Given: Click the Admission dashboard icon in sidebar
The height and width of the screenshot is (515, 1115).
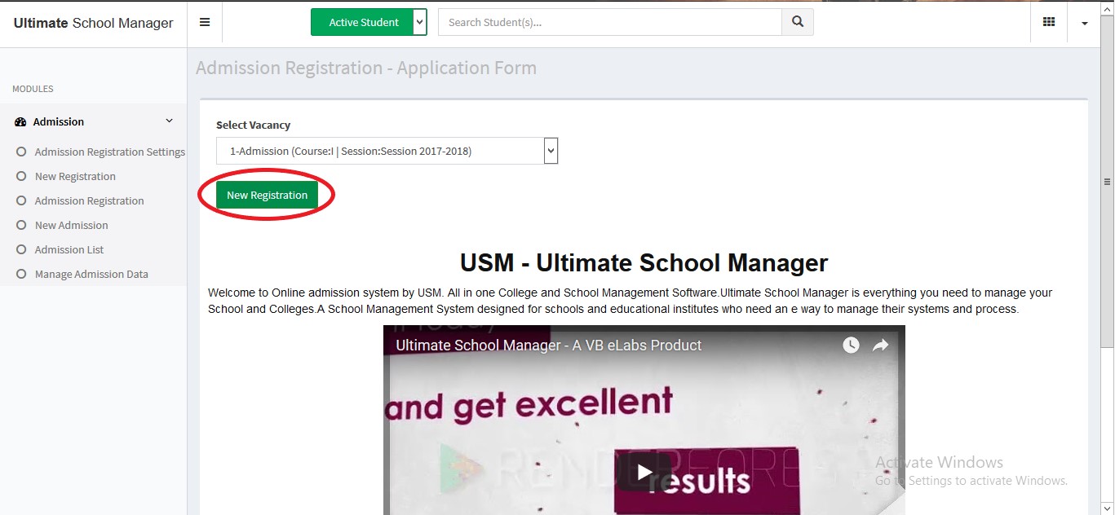Looking at the screenshot, I should click(20, 121).
